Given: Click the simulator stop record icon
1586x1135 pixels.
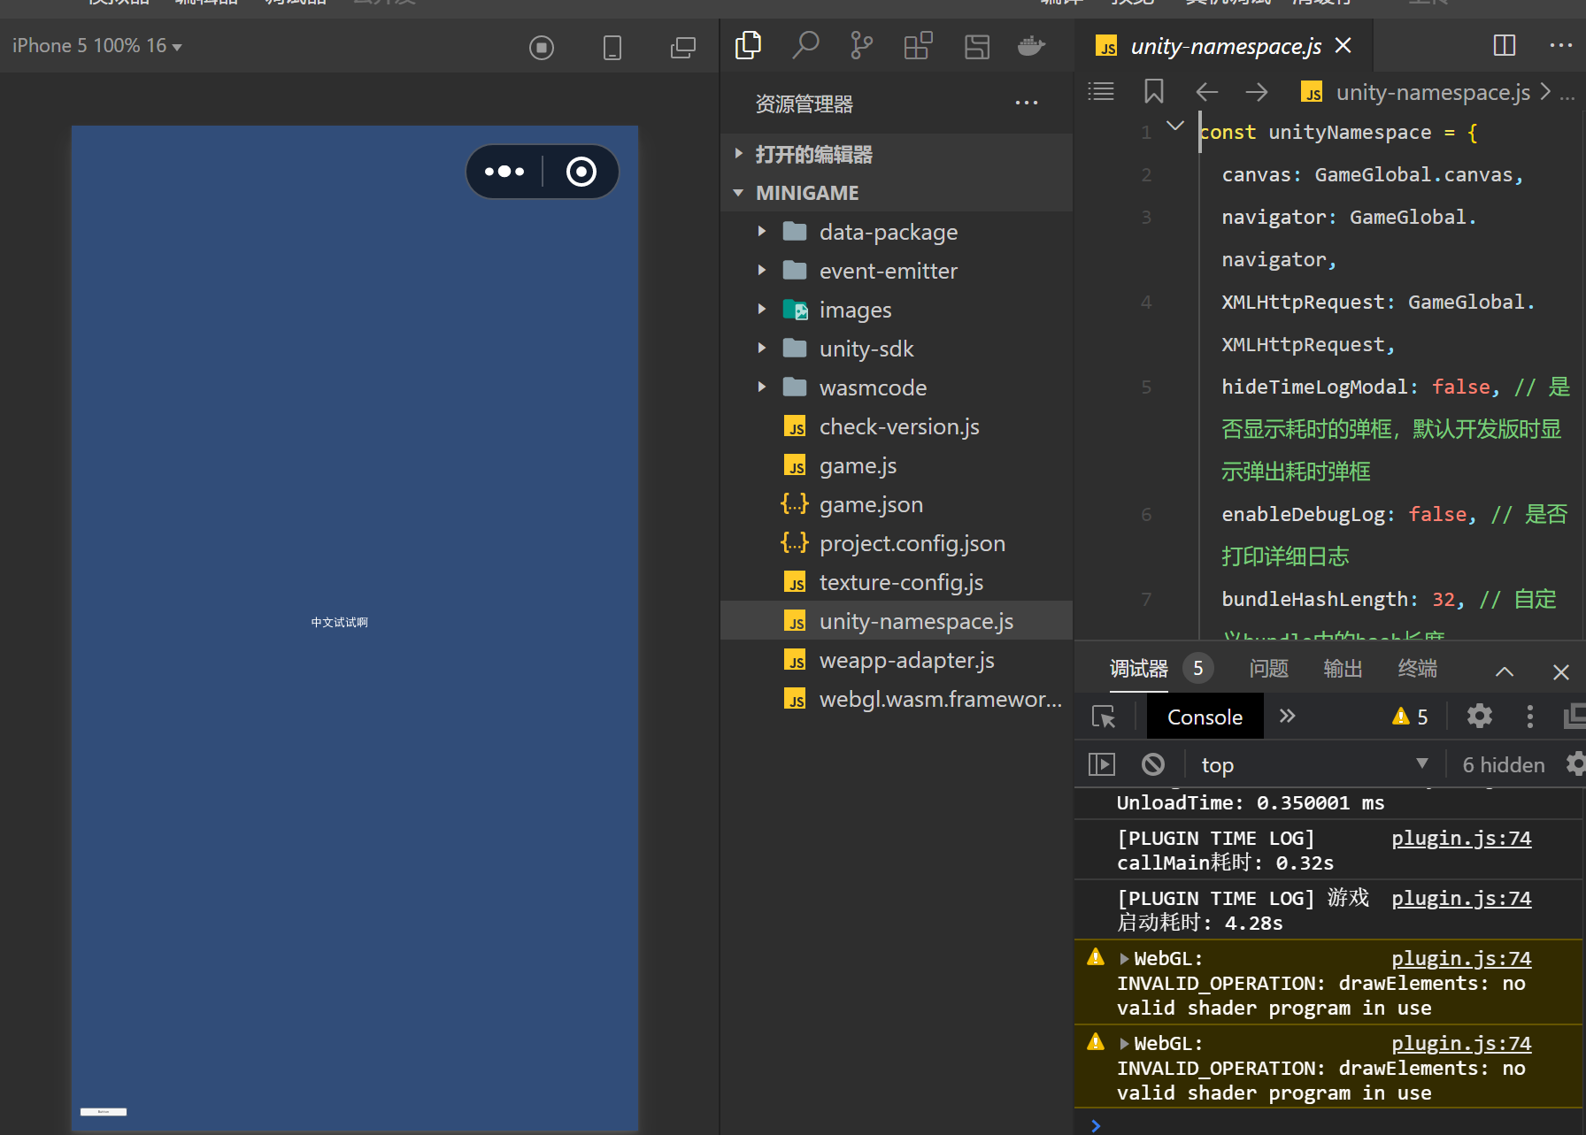Looking at the screenshot, I should [x=542, y=47].
